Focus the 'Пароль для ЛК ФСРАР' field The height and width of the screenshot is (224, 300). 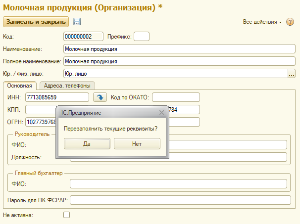(178, 200)
